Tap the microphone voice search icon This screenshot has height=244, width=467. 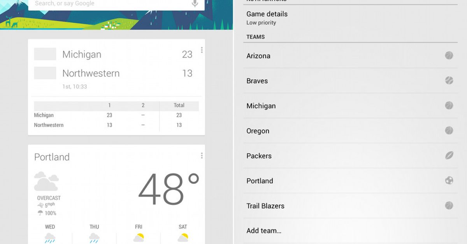(x=195, y=4)
